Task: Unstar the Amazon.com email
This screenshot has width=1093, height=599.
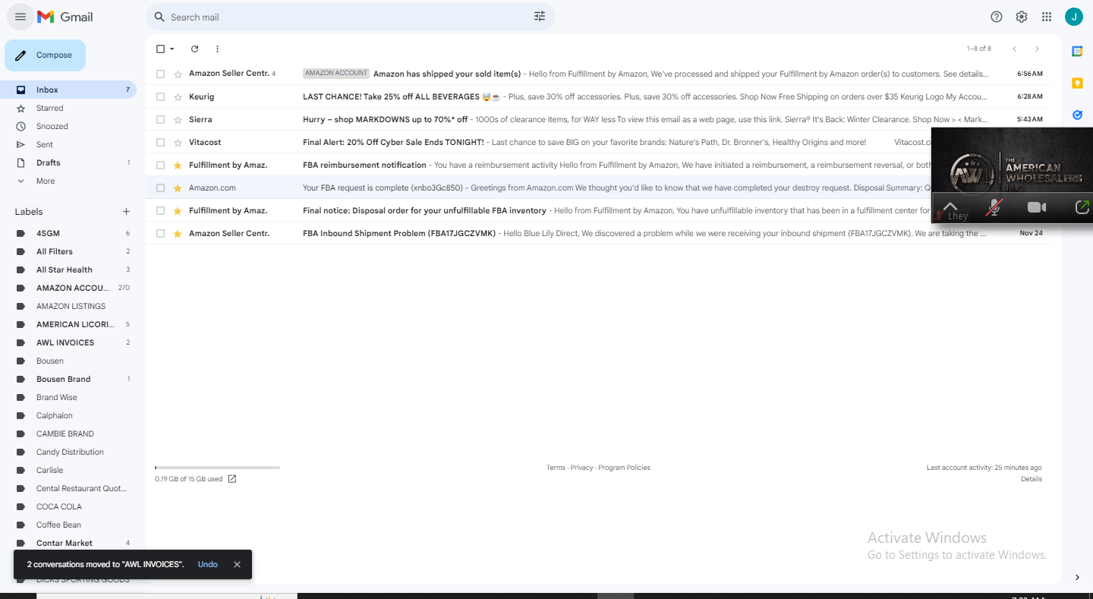Action: 178,188
